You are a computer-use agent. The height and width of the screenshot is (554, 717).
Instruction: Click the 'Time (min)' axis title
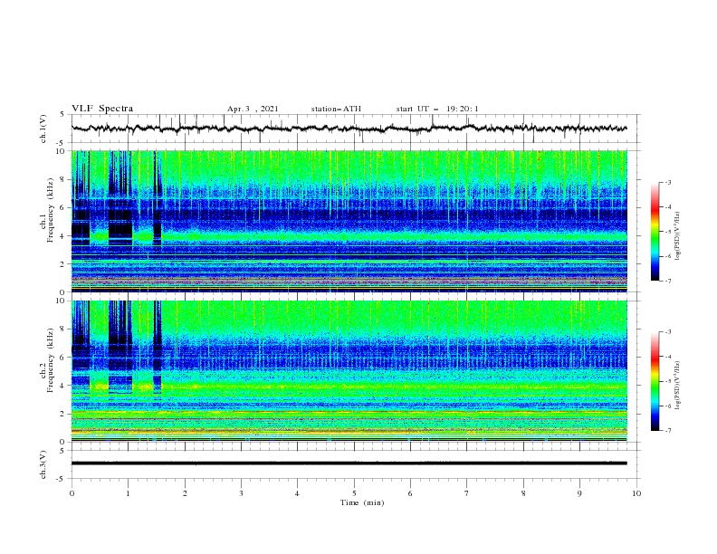[x=362, y=502]
